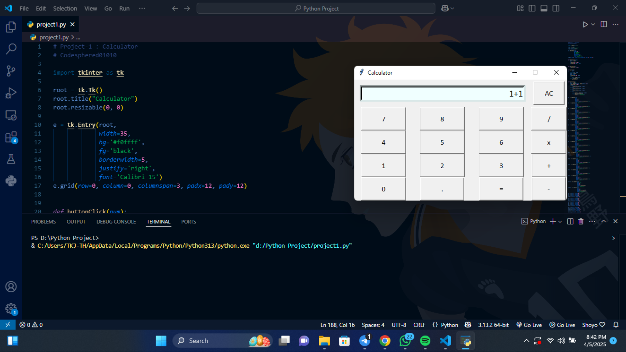Screen dimensions: 626x352
Task: Open the Selection menu
Action: point(65,8)
